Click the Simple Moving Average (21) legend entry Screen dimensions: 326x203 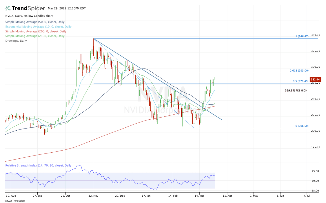(x=35, y=36)
